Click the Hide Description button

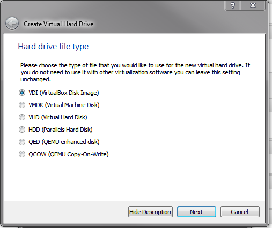coord(150,212)
